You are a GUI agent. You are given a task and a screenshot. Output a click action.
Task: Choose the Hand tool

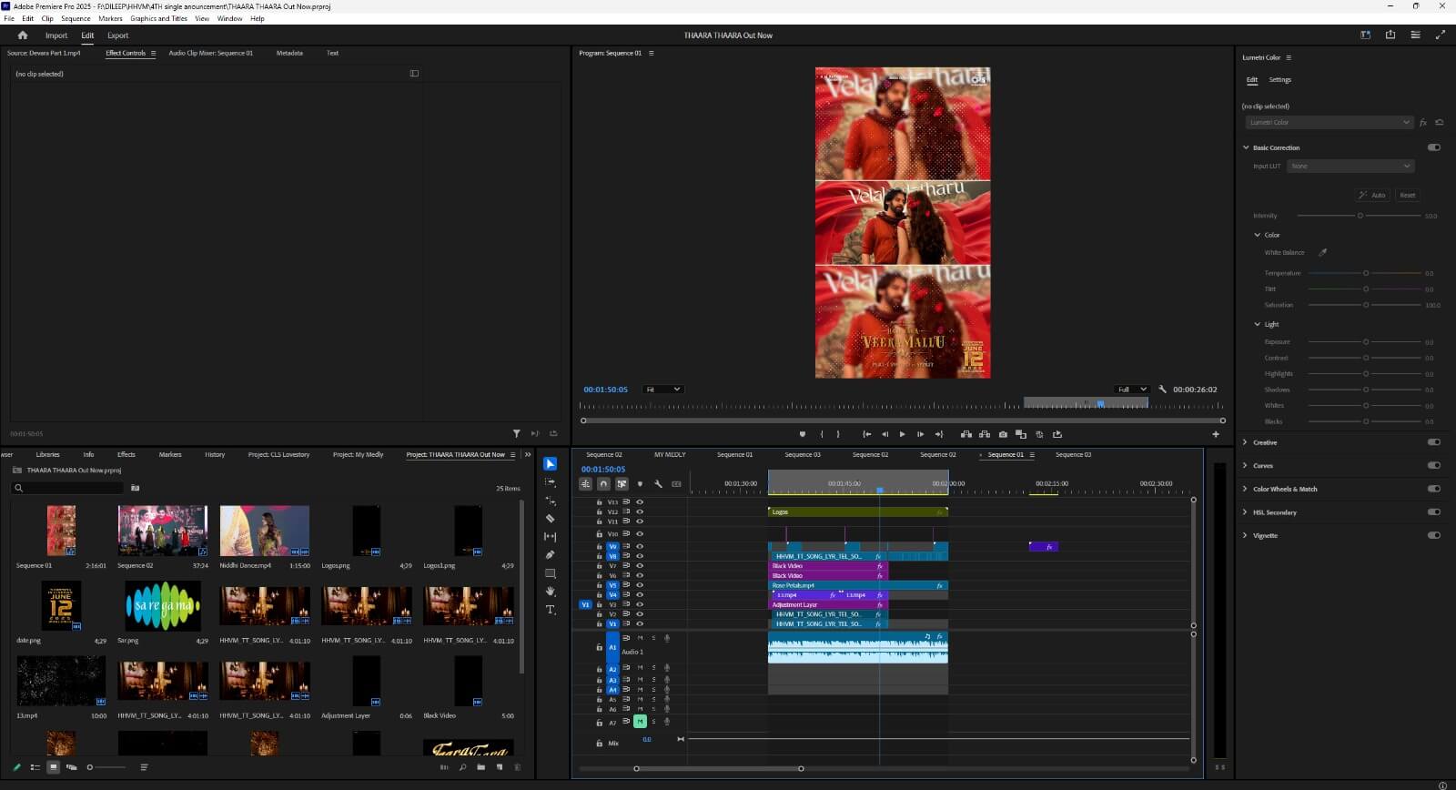[x=550, y=592]
